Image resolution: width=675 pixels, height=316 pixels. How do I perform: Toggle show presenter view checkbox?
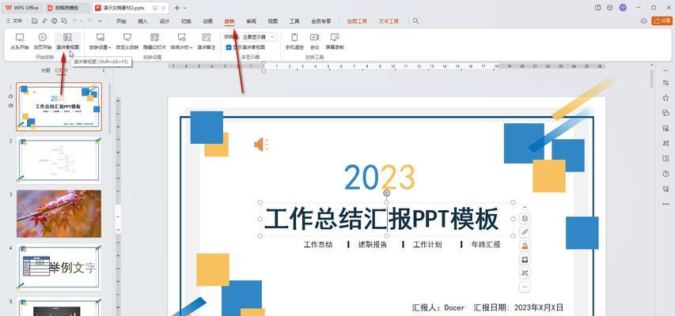[x=229, y=47]
